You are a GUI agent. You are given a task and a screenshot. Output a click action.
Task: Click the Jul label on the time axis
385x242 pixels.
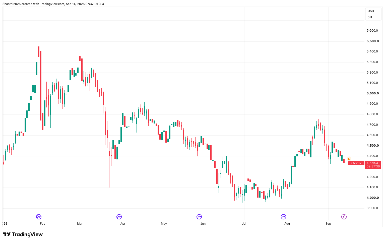[244, 224]
